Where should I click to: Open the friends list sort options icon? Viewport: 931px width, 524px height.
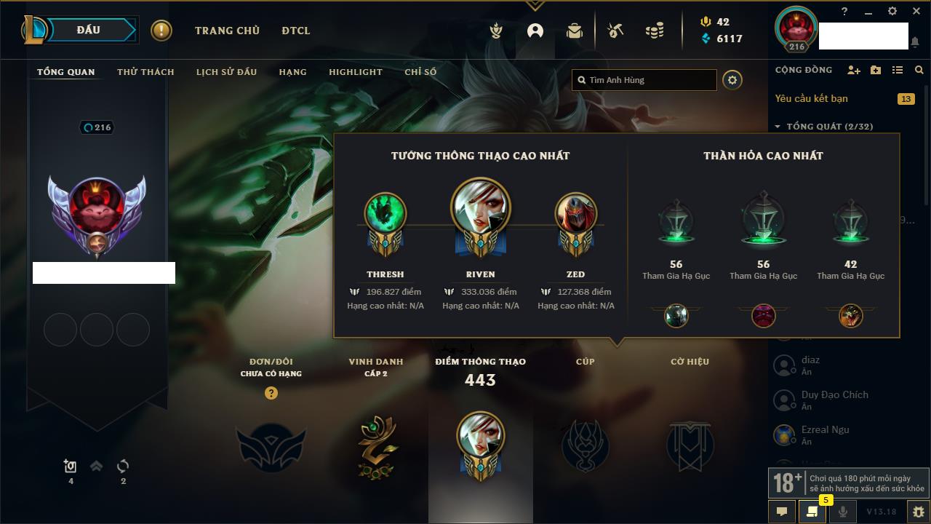coord(898,70)
